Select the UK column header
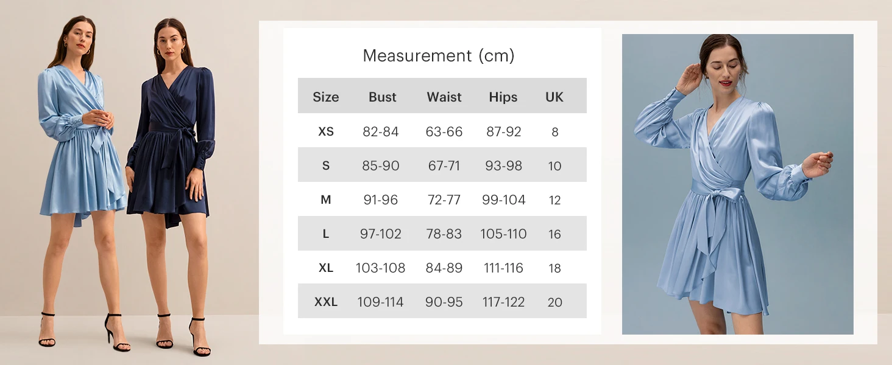The width and height of the screenshot is (892, 365). click(x=554, y=97)
